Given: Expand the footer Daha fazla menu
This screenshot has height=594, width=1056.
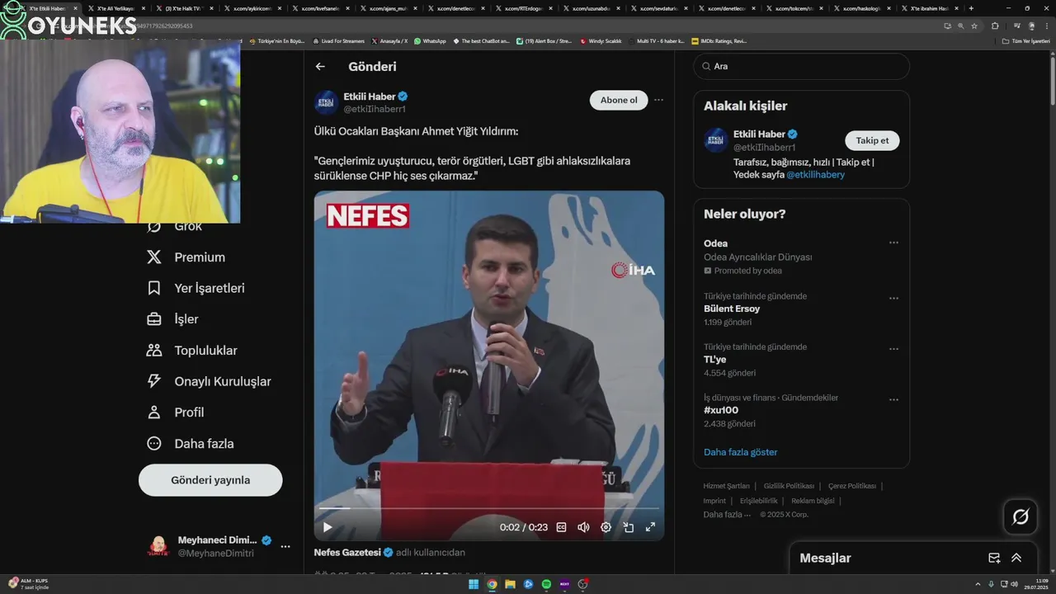Looking at the screenshot, I should (727, 514).
